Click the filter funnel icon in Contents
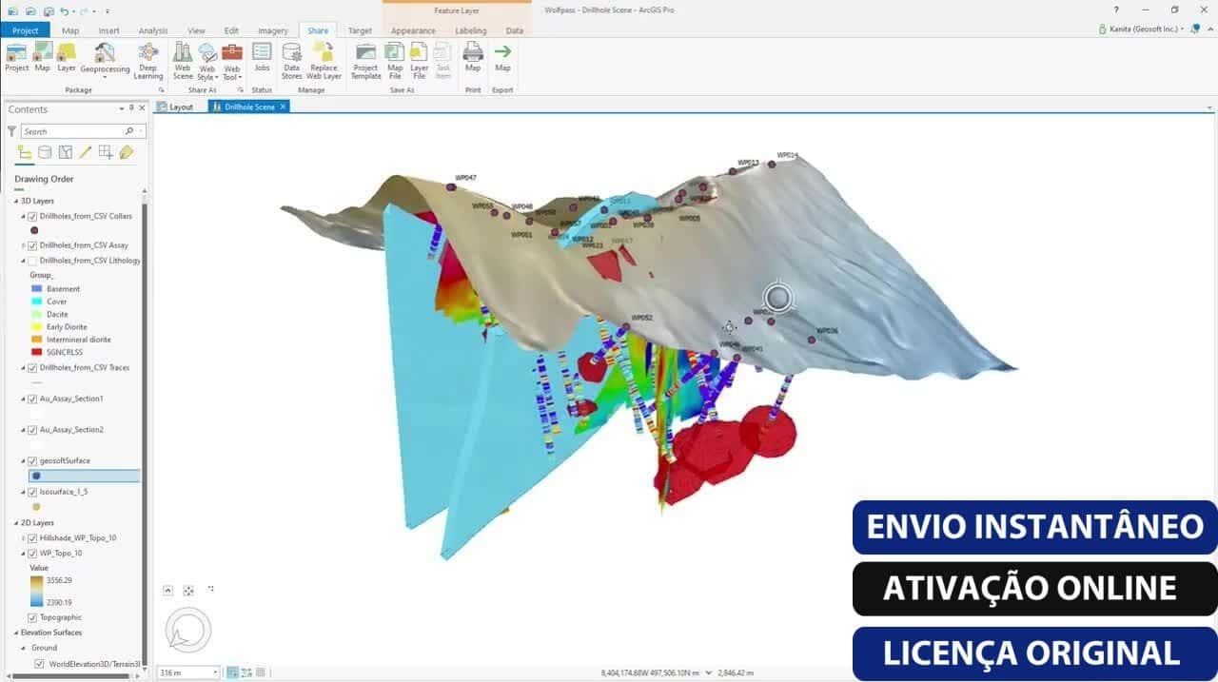The image size is (1218, 682). point(11,131)
